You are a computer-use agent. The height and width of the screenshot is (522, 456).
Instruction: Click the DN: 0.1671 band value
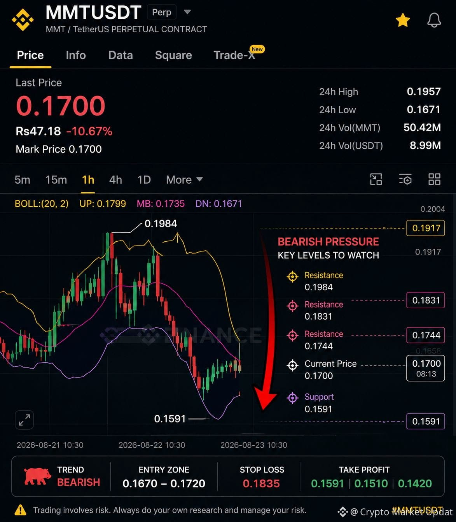(218, 204)
